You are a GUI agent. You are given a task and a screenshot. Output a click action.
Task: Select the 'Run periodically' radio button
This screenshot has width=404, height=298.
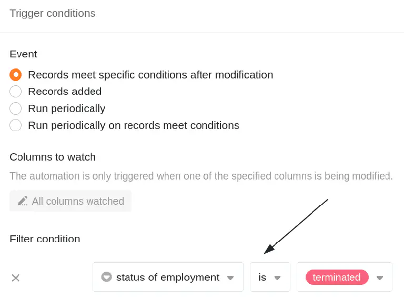tap(15, 108)
